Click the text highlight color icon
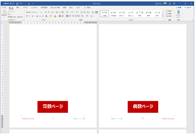The width and height of the screenshot is (195, 134). 51,16
